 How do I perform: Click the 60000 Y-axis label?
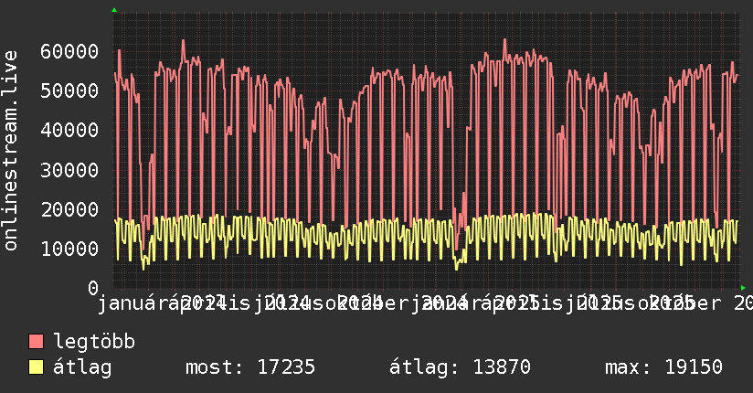69,51
